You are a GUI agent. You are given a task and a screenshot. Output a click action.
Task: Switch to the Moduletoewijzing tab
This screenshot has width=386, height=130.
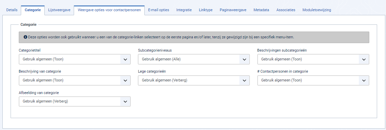tap(317, 10)
